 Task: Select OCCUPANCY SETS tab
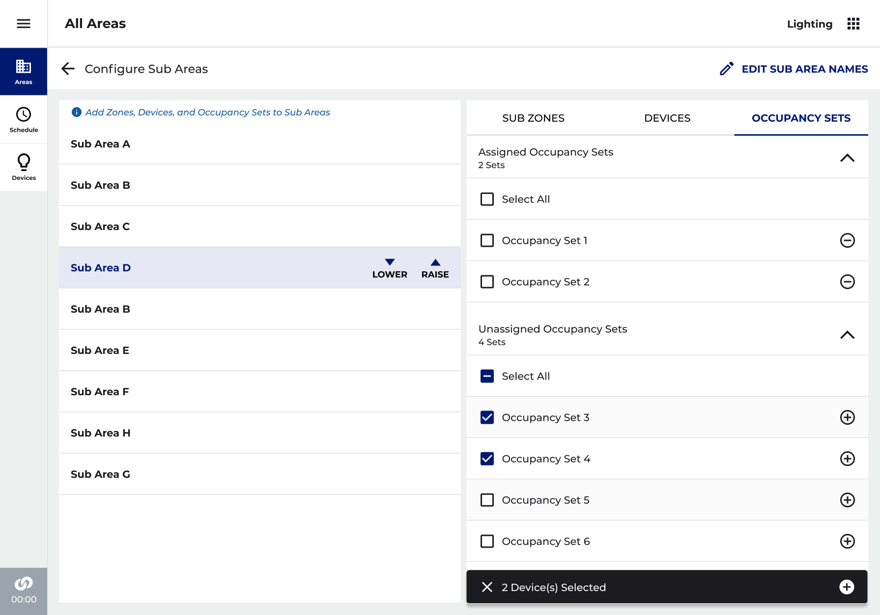[801, 118]
